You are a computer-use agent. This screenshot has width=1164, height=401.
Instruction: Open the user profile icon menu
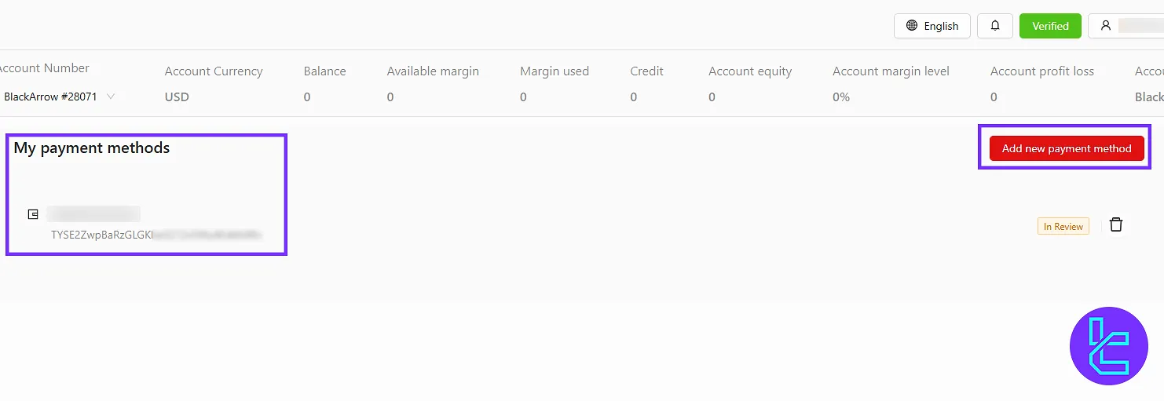click(1106, 26)
